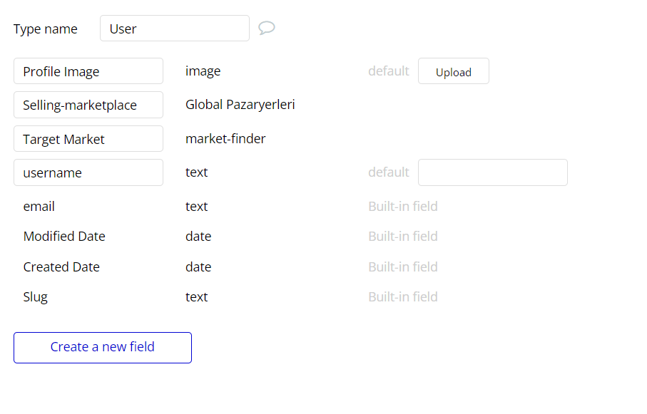This screenshot has width=647, height=414.
Task: Select the Type name input containing User
Action: tap(174, 28)
